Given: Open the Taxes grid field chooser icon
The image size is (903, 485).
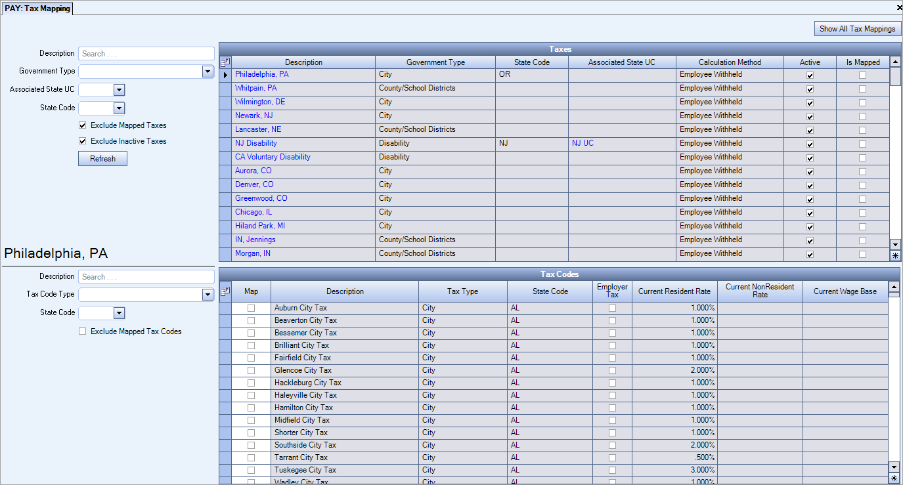Looking at the screenshot, I should point(225,61).
